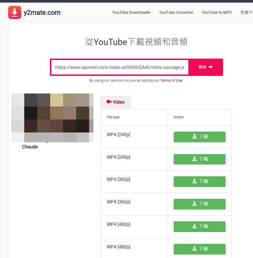Click download icon for second MP4 240p
The width and height of the screenshot is (253, 258).
coord(194,159)
